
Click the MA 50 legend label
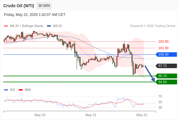coord(57,26)
